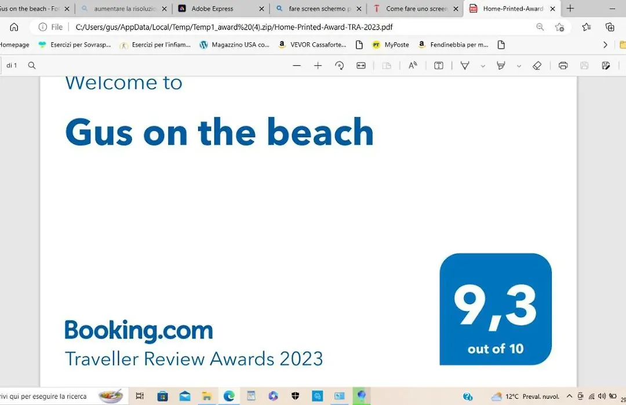Show hidden system tray icons
626x405 pixels.
[x=569, y=396]
